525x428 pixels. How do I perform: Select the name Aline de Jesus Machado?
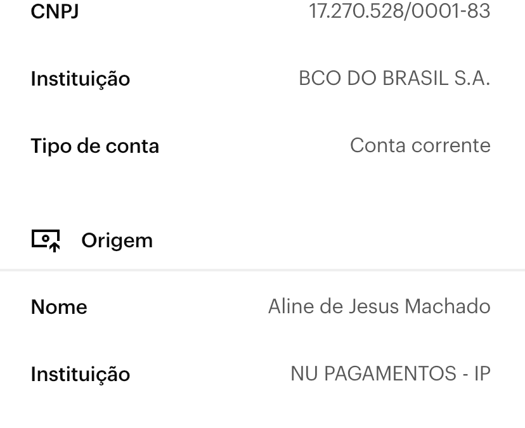(x=379, y=307)
